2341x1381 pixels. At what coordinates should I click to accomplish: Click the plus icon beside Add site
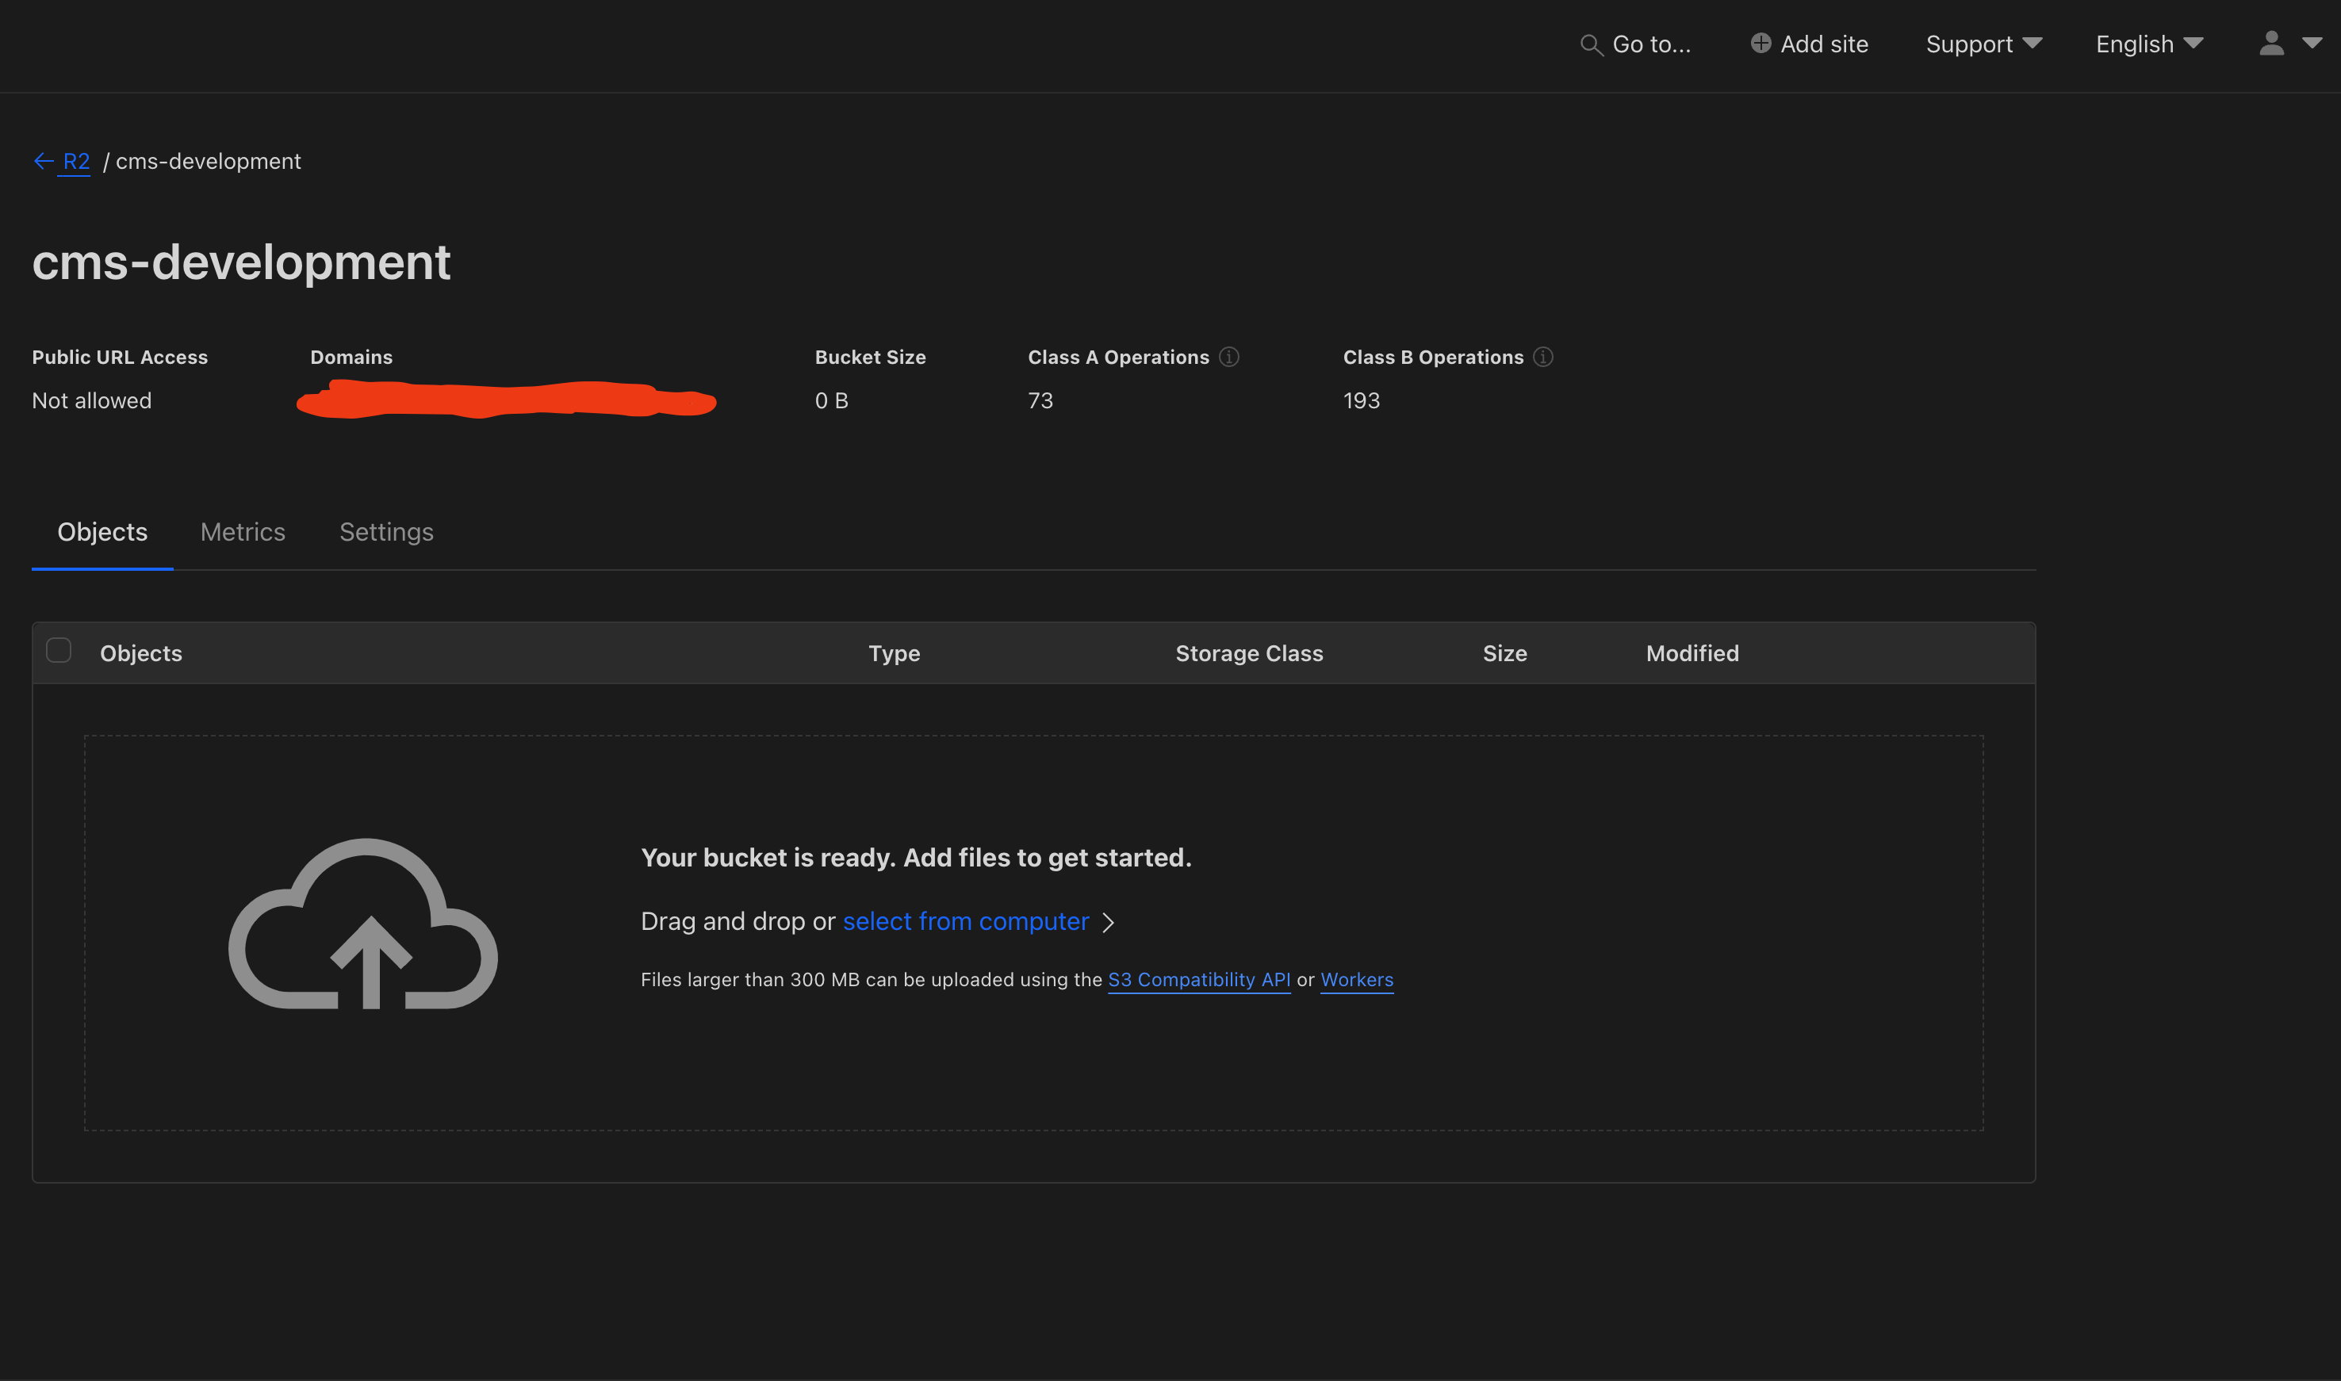coord(1759,43)
